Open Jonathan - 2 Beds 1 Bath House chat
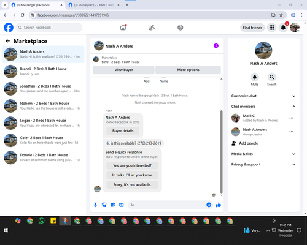This screenshot has width=307, height=245. (43, 89)
